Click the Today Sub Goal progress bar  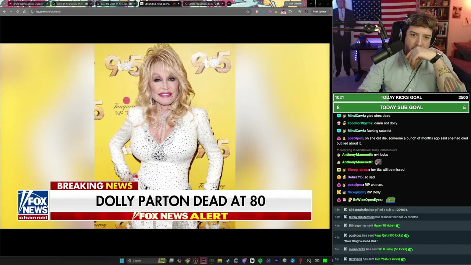click(401, 107)
